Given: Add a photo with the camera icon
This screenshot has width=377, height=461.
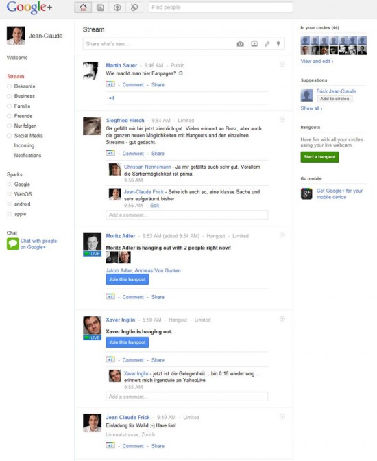Looking at the screenshot, I should pos(240,44).
